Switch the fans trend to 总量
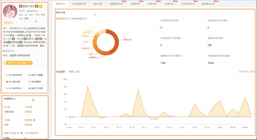 [77, 72]
